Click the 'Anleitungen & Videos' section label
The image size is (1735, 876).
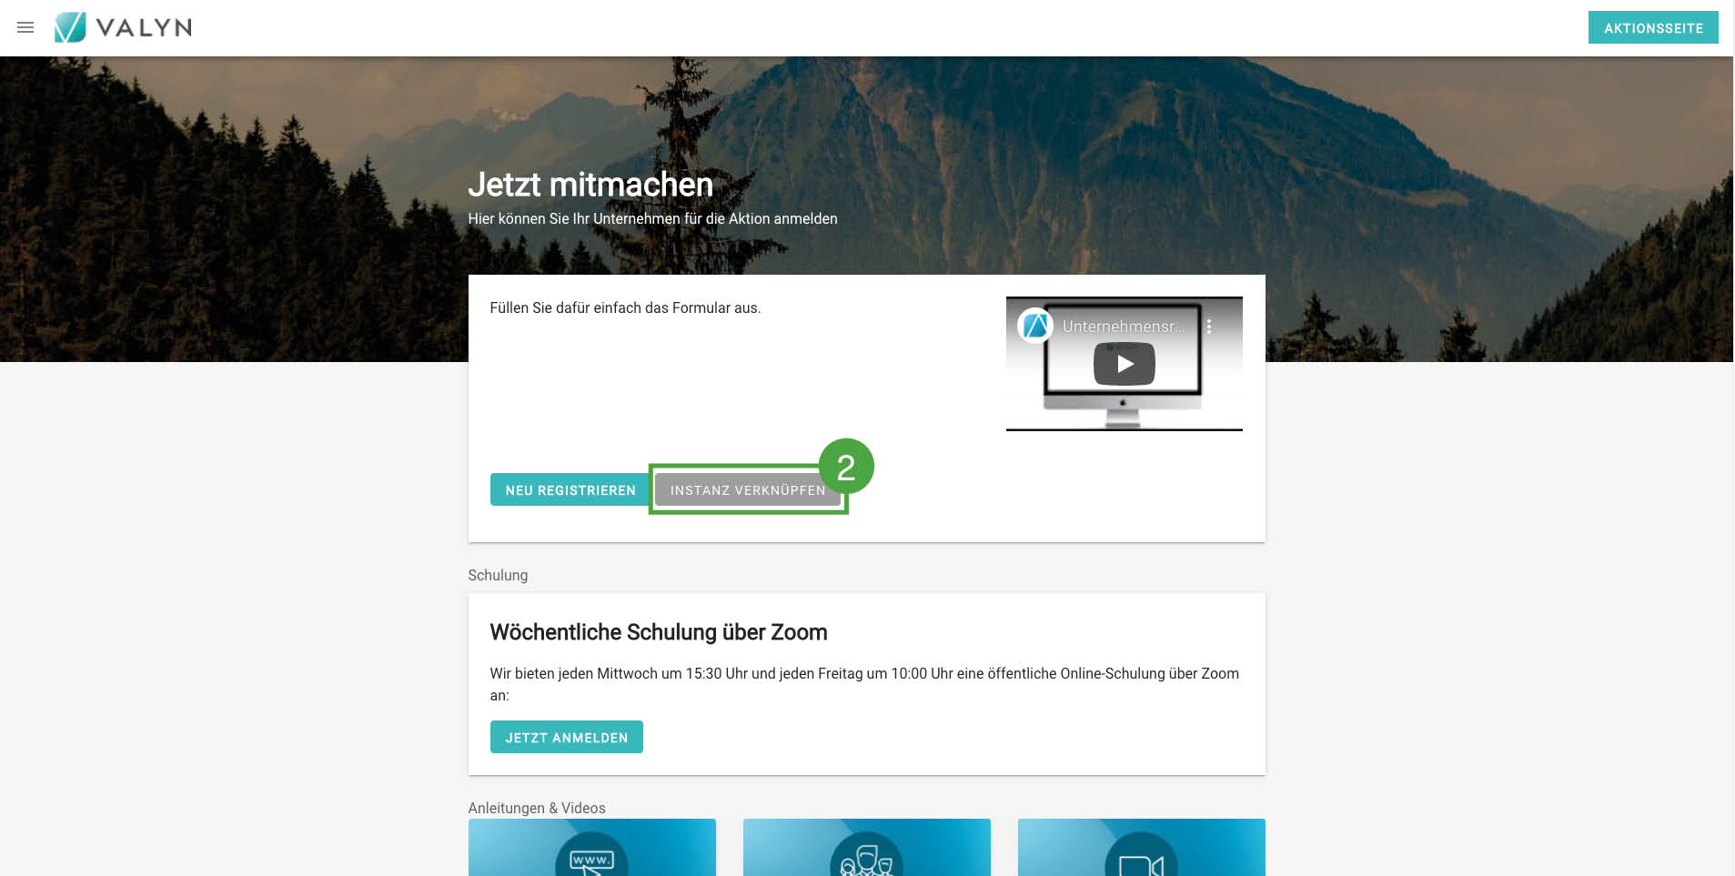click(x=536, y=808)
